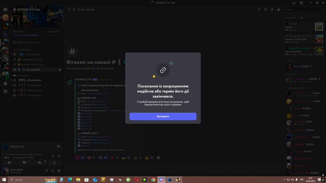Screen dimensions: 326x183
Task: Disconnect from voice with hang-up icon
Action: pos(59,156)
